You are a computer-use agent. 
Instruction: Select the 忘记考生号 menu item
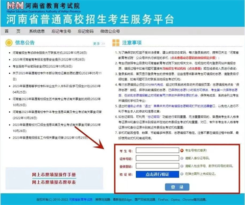coord(61,31)
